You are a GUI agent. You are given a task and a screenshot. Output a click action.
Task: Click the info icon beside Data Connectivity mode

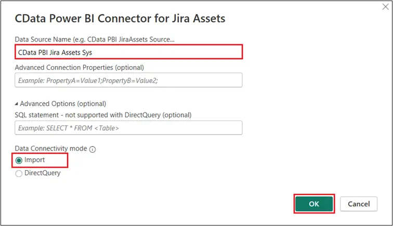coord(93,149)
